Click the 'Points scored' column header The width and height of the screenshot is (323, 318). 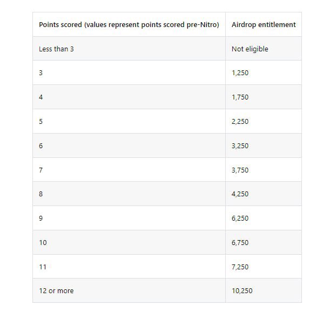[x=129, y=24]
